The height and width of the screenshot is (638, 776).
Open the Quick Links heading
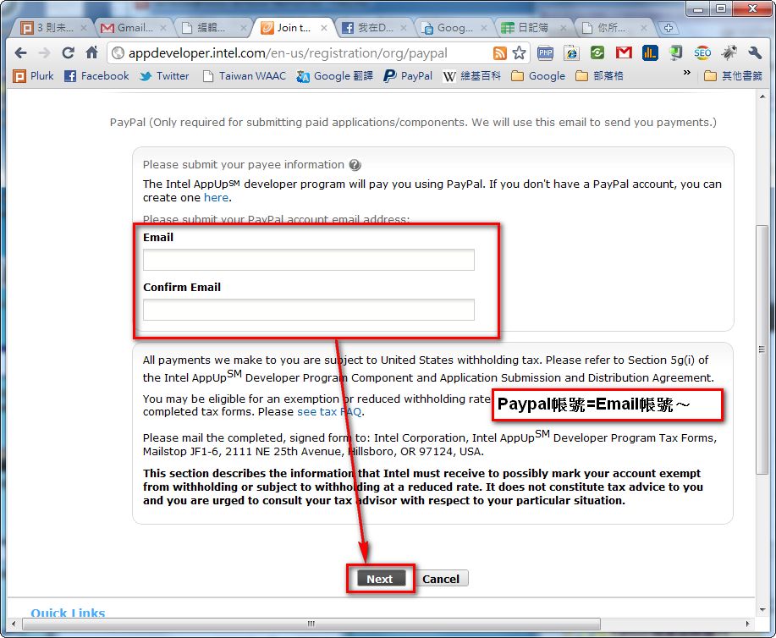68,613
